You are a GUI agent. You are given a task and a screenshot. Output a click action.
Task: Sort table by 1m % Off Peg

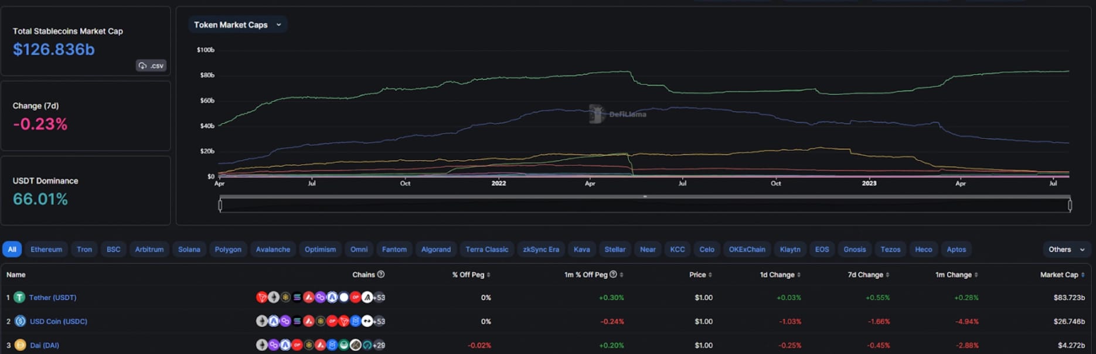point(594,274)
